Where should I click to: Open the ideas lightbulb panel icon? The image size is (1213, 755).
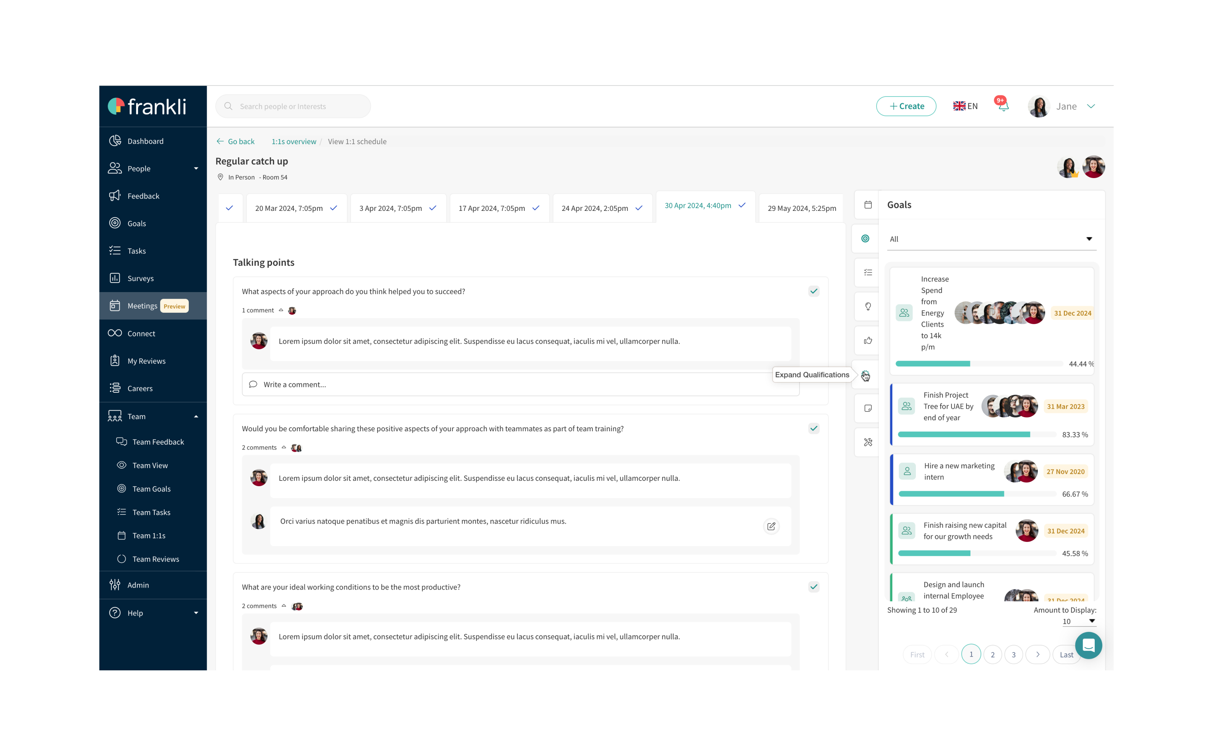pyautogui.click(x=868, y=307)
